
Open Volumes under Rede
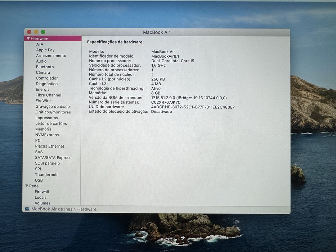(x=42, y=203)
